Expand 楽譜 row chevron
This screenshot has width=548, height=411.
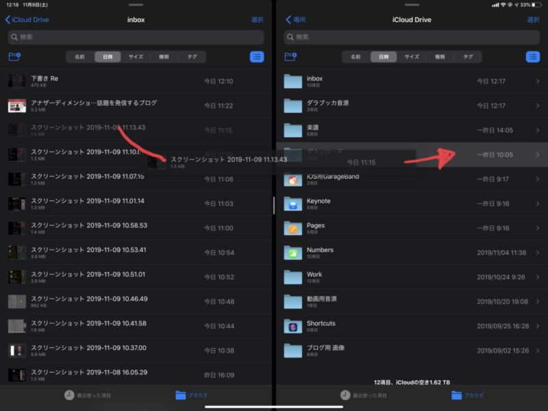538,130
